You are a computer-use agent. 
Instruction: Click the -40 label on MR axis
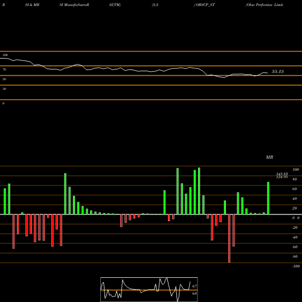295,237
